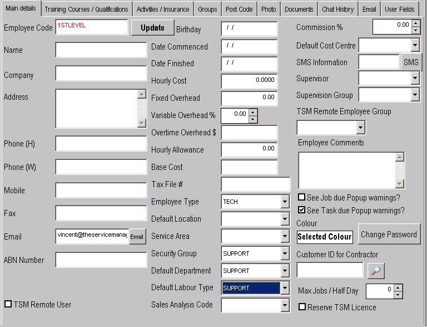
Task: Click the Change Password button
Action: pyautogui.click(x=389, y=235)
